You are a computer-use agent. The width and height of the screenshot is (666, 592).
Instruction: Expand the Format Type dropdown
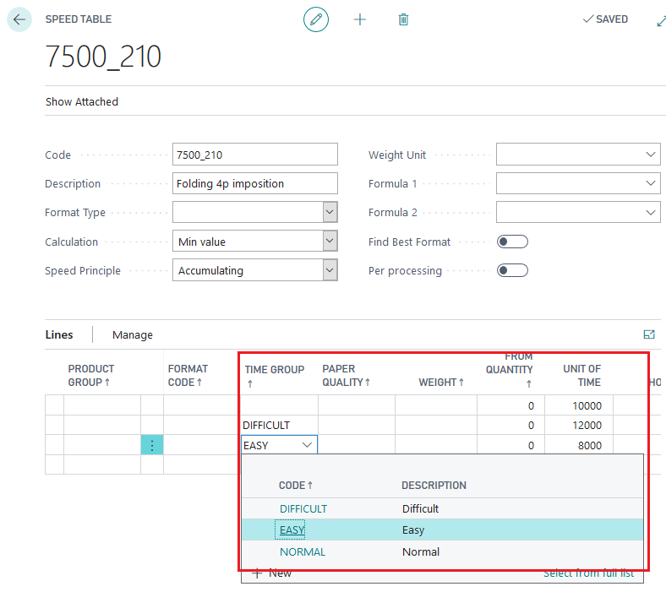coord(330,213)
